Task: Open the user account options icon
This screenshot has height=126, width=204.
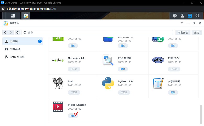Action: pos(182,16)
